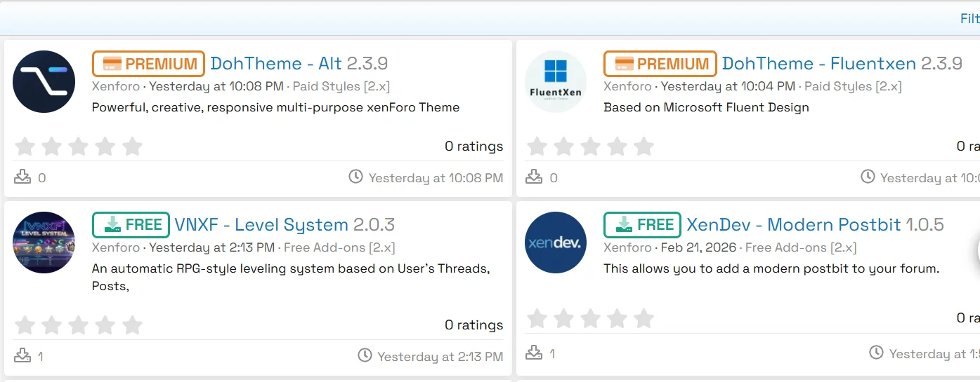Open Xenforo author link under DohTheme - Fluentxen

627,86
